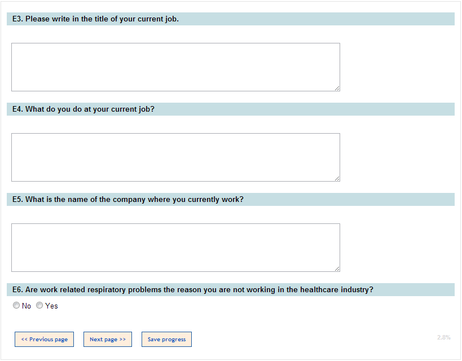Click the current job title text box
Screen dimensions: 462x361
tap(175, 67)
